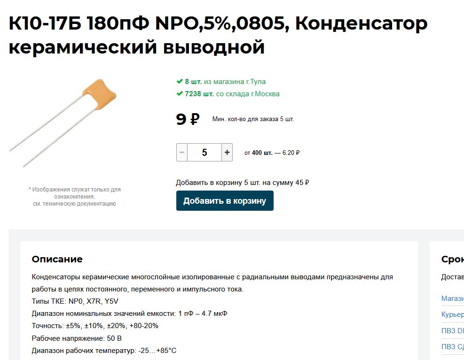The image size is (464, 360).
Task: Click the 9 ₽ price label
Action: click(x=188, y=119)
